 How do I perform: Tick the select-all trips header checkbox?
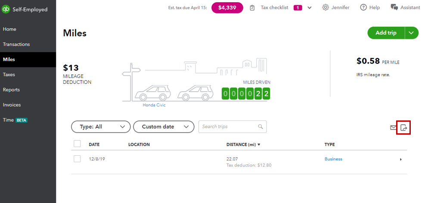pyautogui.click(x=77, y=144)
